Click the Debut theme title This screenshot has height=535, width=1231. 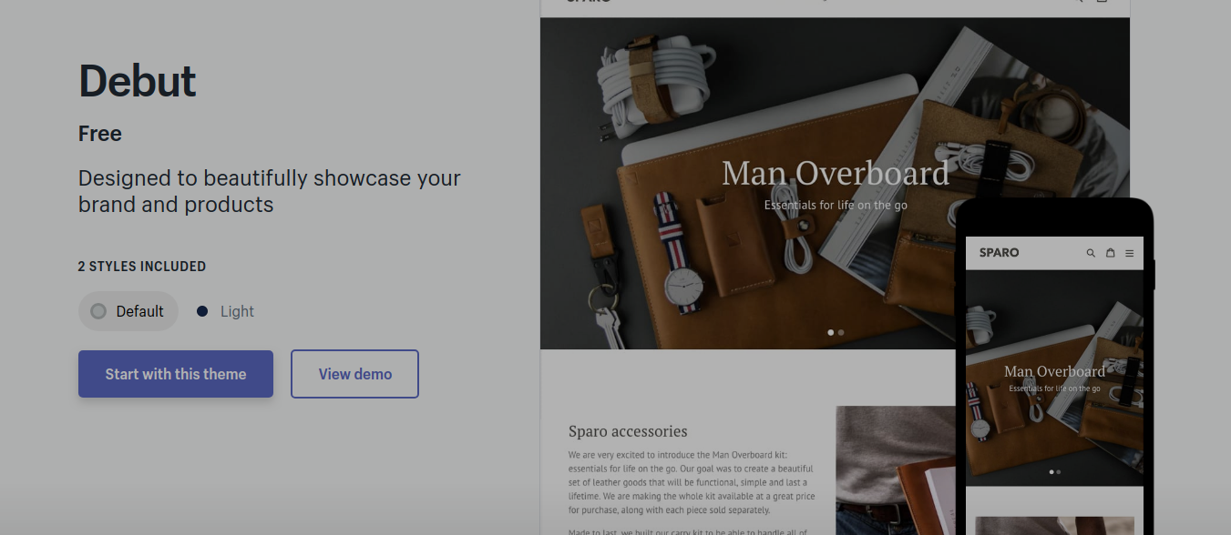point(138,81)
